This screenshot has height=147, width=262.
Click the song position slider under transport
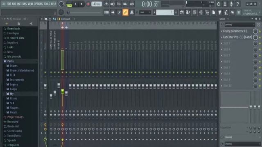click(84, 12)
